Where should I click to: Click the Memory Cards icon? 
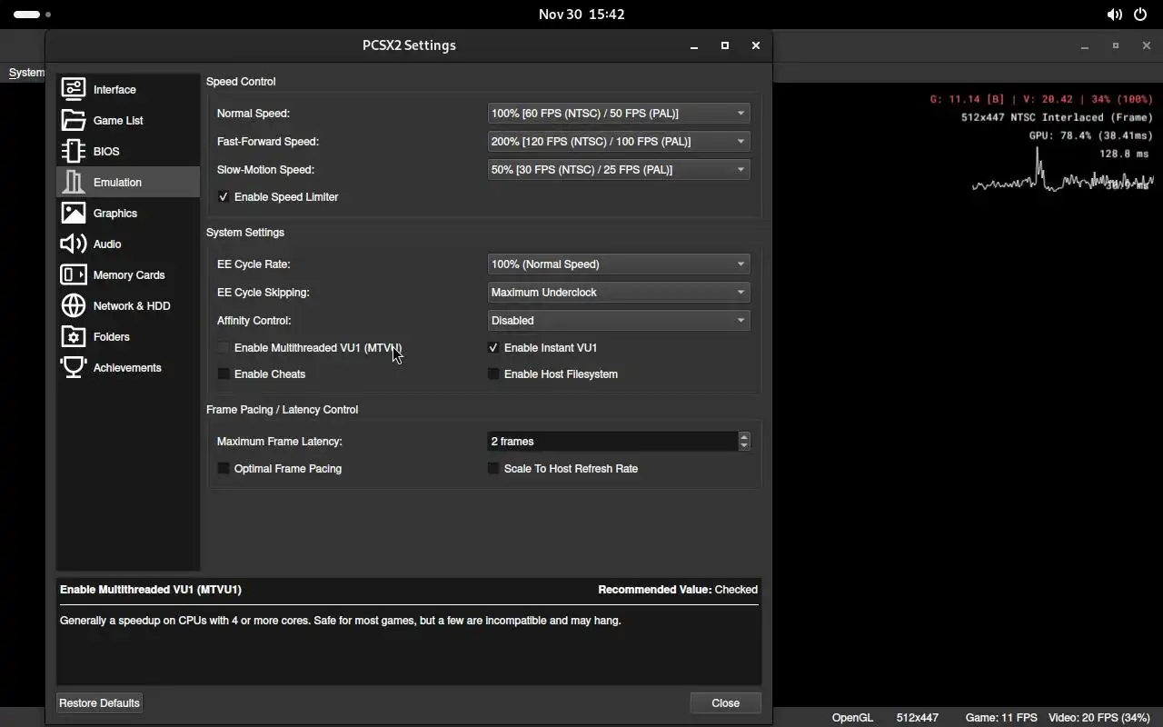(74, 274)
